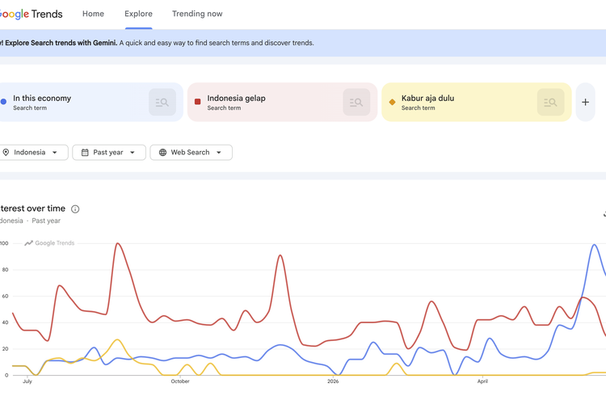The image size is (606, 404).
Task: Go to the Home tab
Action: click(x=93, y=14)
